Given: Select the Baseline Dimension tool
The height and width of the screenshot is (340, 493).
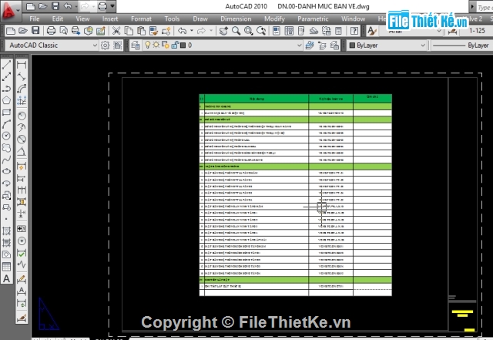Looking at the screenshot, I should pyautogui.click(x=22, y=179).
